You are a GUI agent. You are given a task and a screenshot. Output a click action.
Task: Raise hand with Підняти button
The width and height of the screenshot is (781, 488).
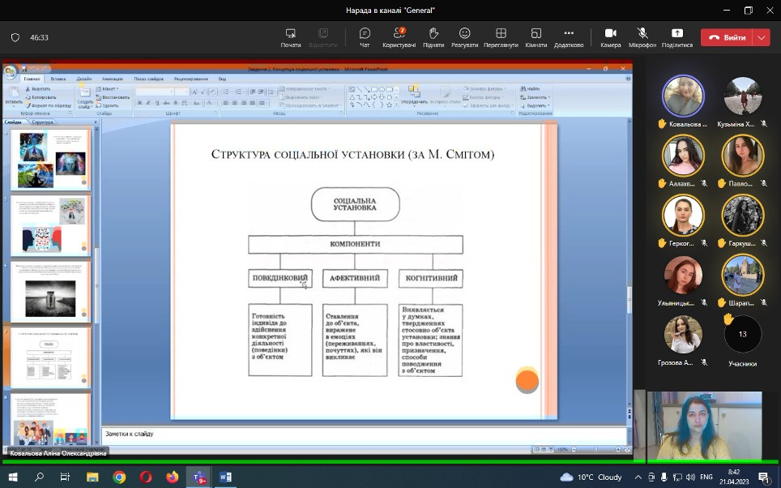coord(433,37)
